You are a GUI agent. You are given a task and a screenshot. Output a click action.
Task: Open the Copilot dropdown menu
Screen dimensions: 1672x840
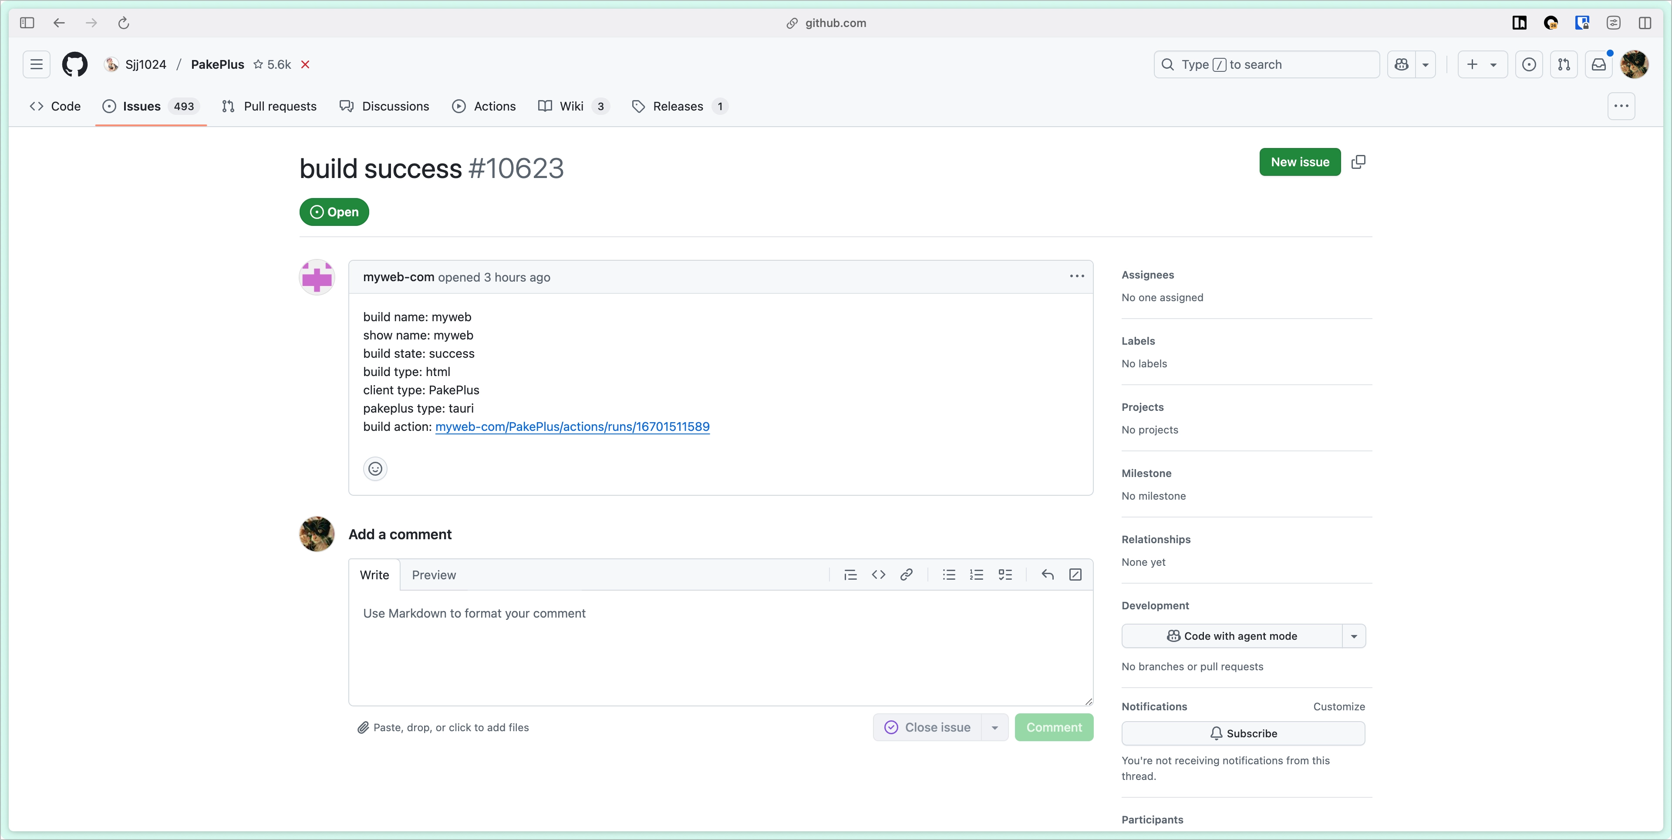1426,64
